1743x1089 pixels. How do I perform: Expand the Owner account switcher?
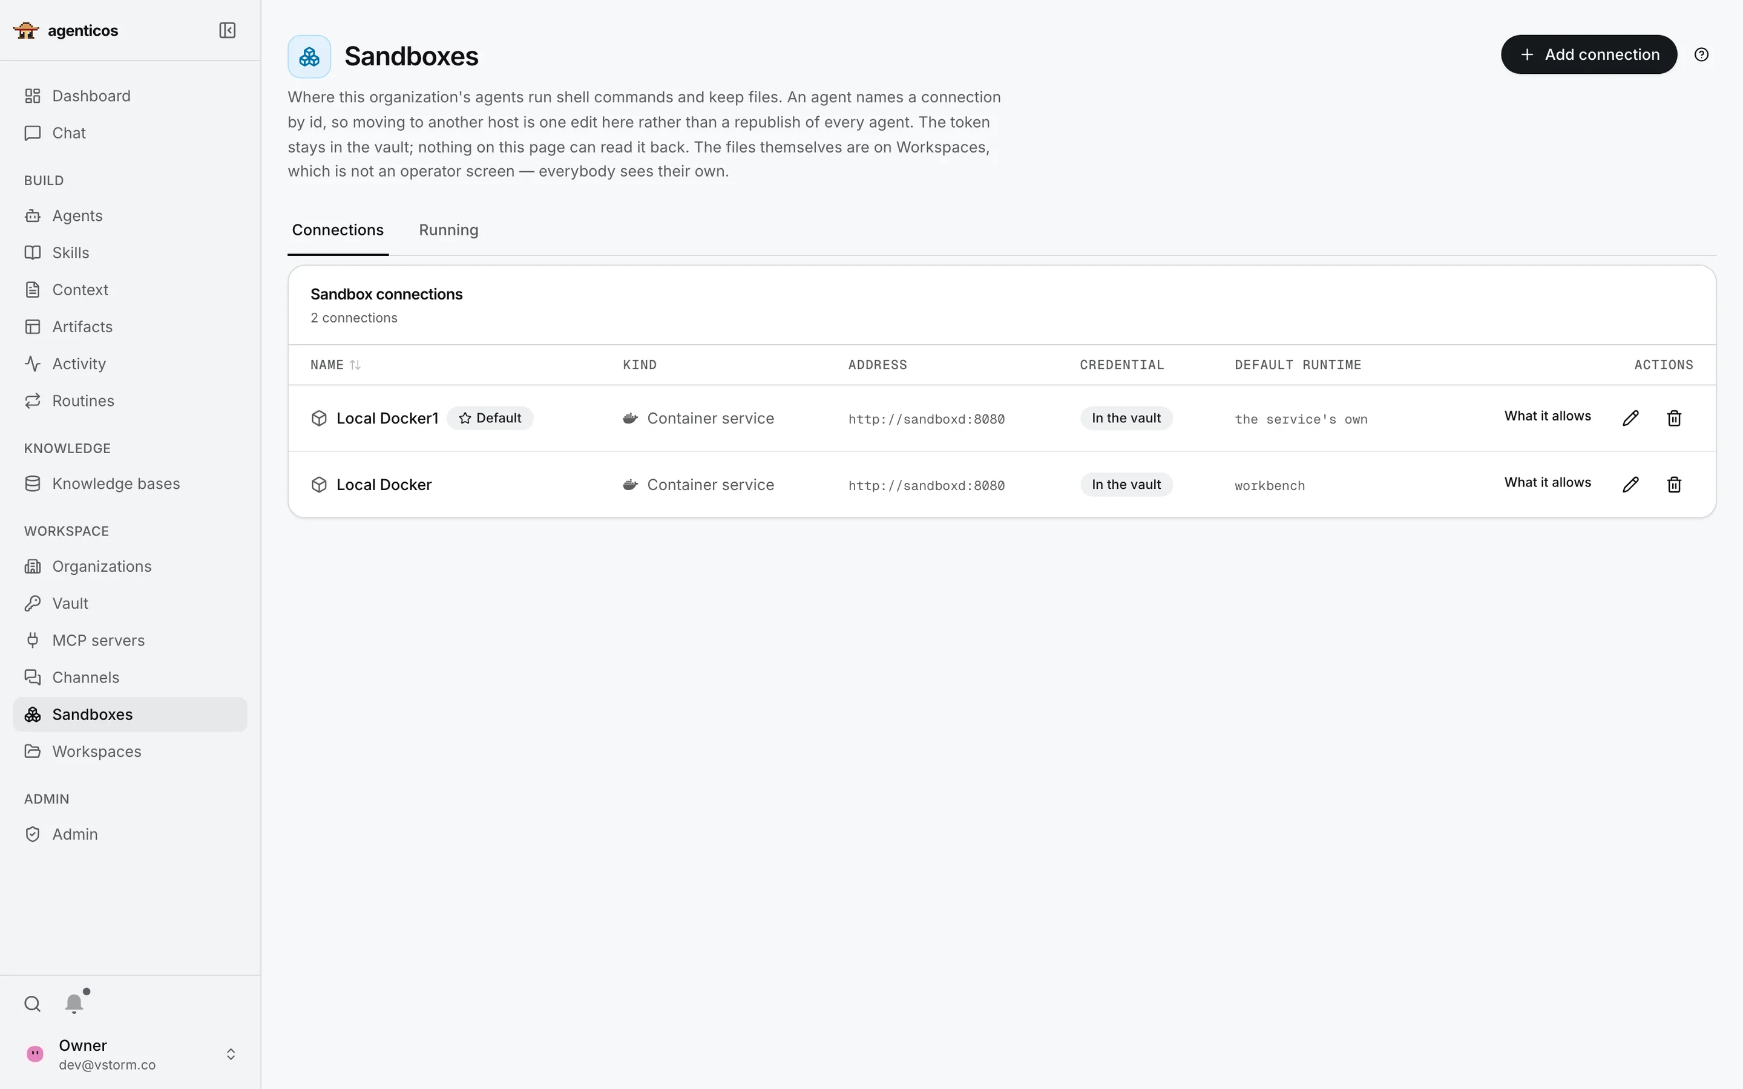[x=231, y=1055]
